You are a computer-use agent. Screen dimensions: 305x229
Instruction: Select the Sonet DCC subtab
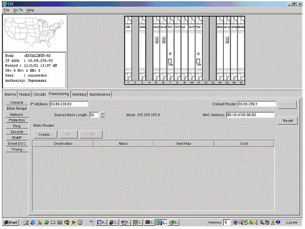tap(17, 143)
